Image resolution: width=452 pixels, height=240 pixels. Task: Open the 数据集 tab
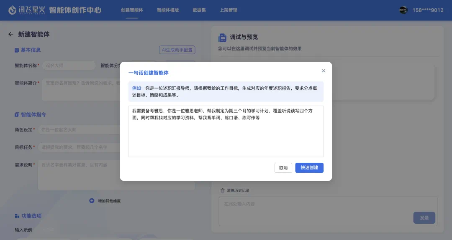[x=199, y=10]
